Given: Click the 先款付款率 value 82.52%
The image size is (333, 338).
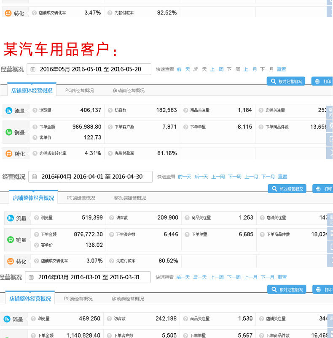Looking at the screenshot, I should (x=167, y=13).
